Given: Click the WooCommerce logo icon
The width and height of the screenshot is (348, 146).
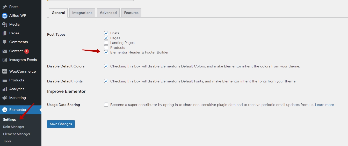Looking at the screenshot, I should tap(4, 72).
